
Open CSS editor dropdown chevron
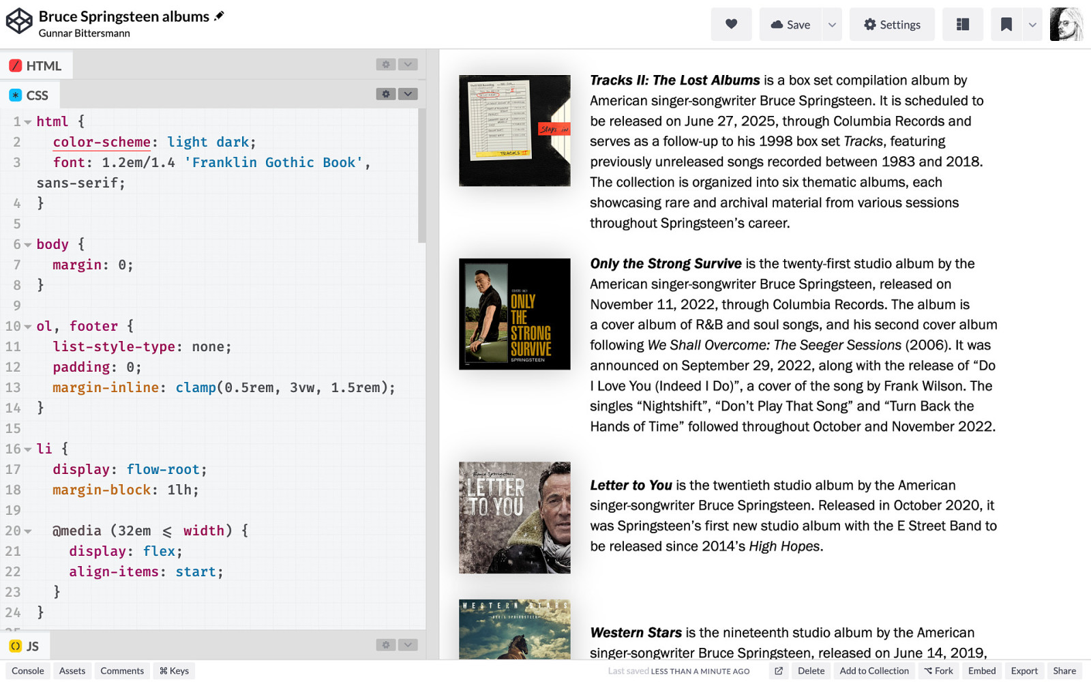pyautogui.click(x=408, y=94)
